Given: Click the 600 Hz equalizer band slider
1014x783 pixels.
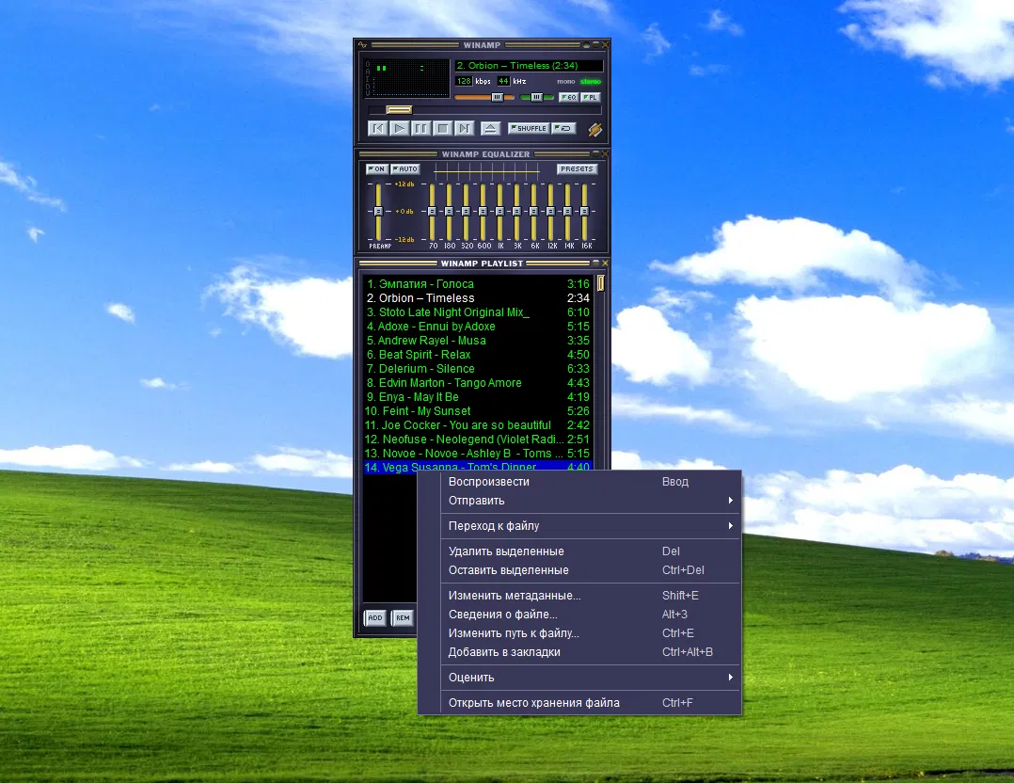Looking at the screenshot, I should (x=483, y=212).
